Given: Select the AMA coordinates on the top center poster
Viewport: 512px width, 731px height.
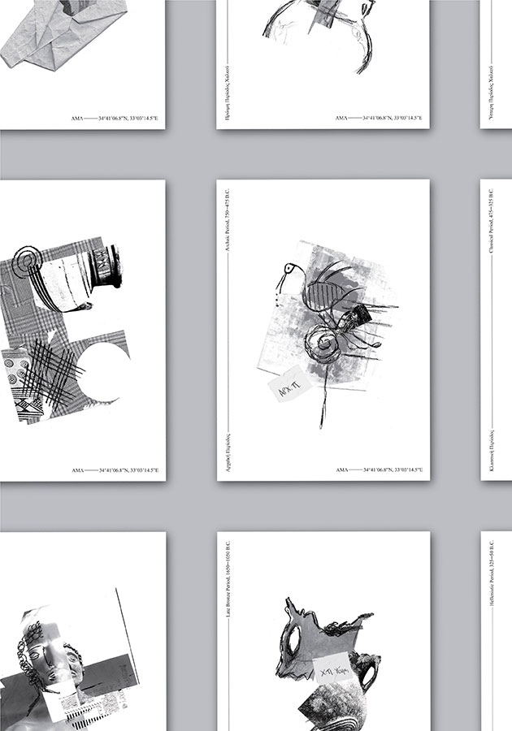Looking at the screenshot, I should (x=382, y=119).
